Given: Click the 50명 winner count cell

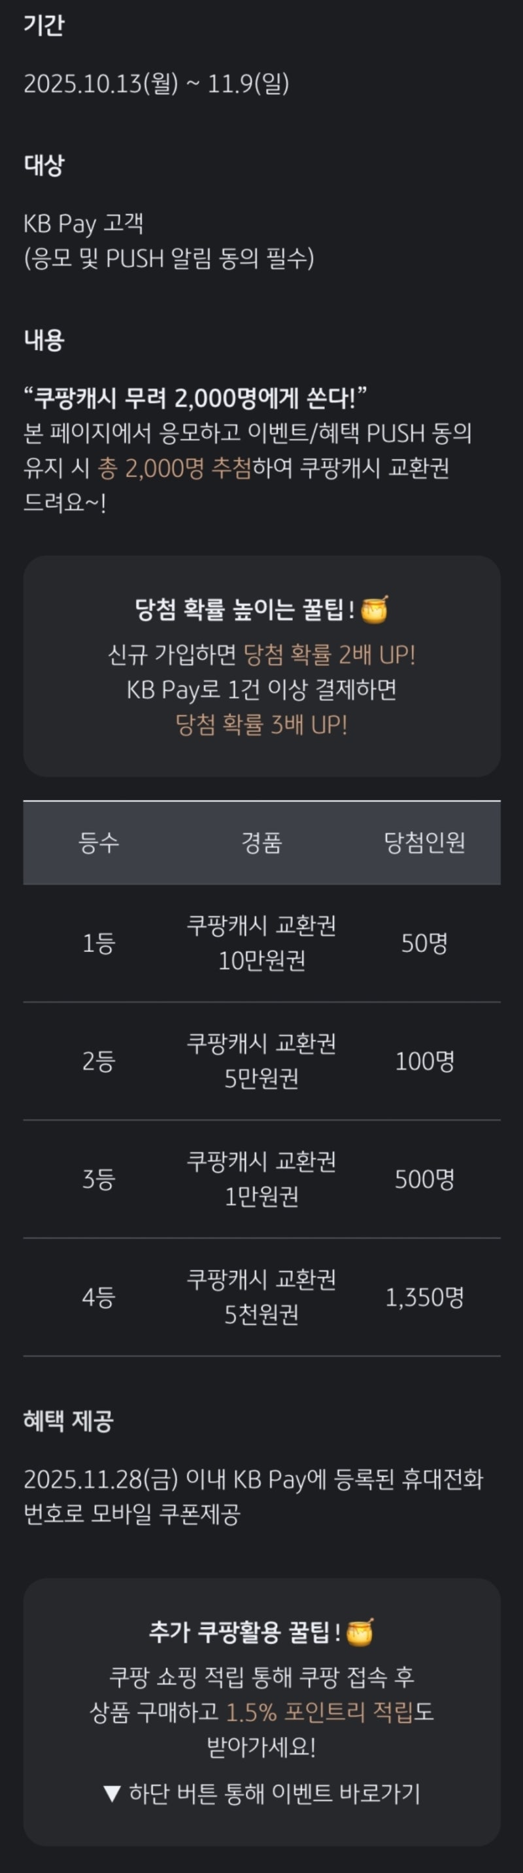Looking at the screenshot, I should point(424,943).
